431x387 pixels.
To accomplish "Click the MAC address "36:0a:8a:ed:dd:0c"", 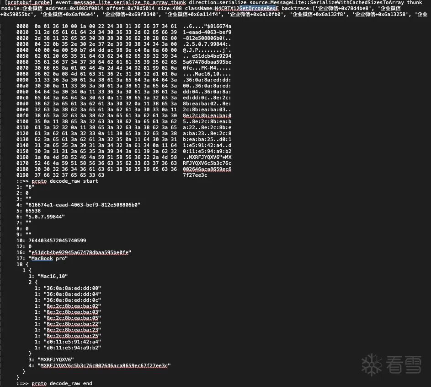I will click(72, 300).
